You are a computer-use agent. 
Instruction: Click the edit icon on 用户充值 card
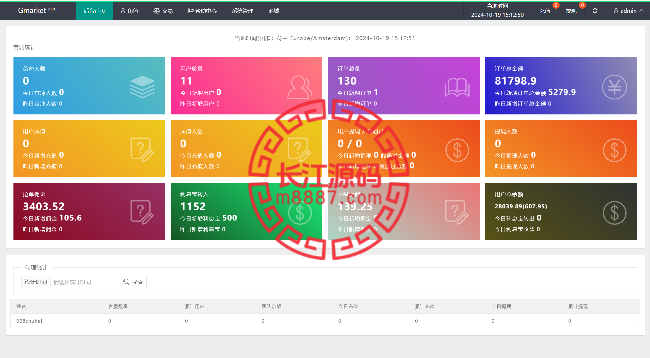point(142,150)
